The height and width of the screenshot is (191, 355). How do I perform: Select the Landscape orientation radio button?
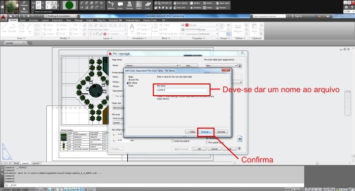(207, 138)
